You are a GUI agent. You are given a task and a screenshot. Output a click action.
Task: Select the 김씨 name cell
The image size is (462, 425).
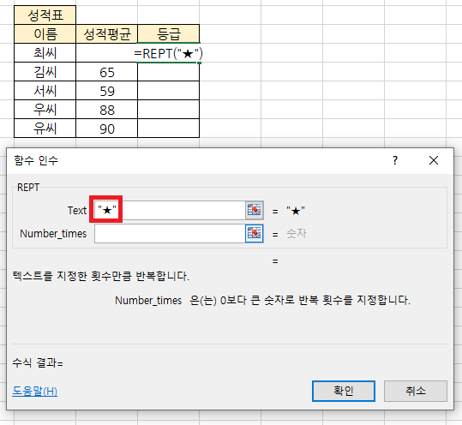coord(45,72)
